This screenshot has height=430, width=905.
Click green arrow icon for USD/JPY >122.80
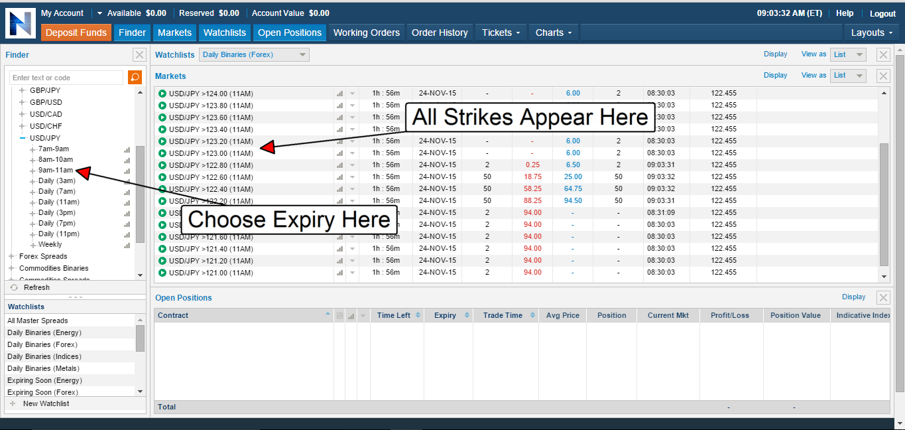click(162, 165)
